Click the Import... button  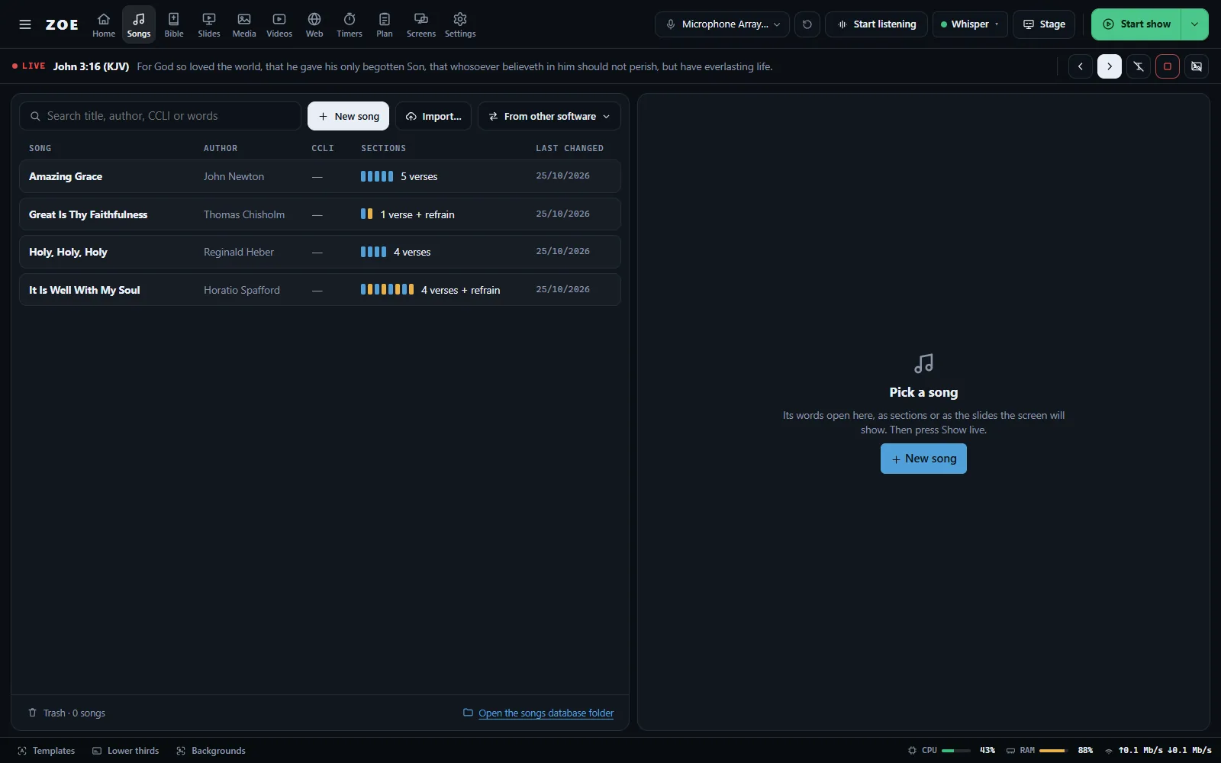point(433,116)
